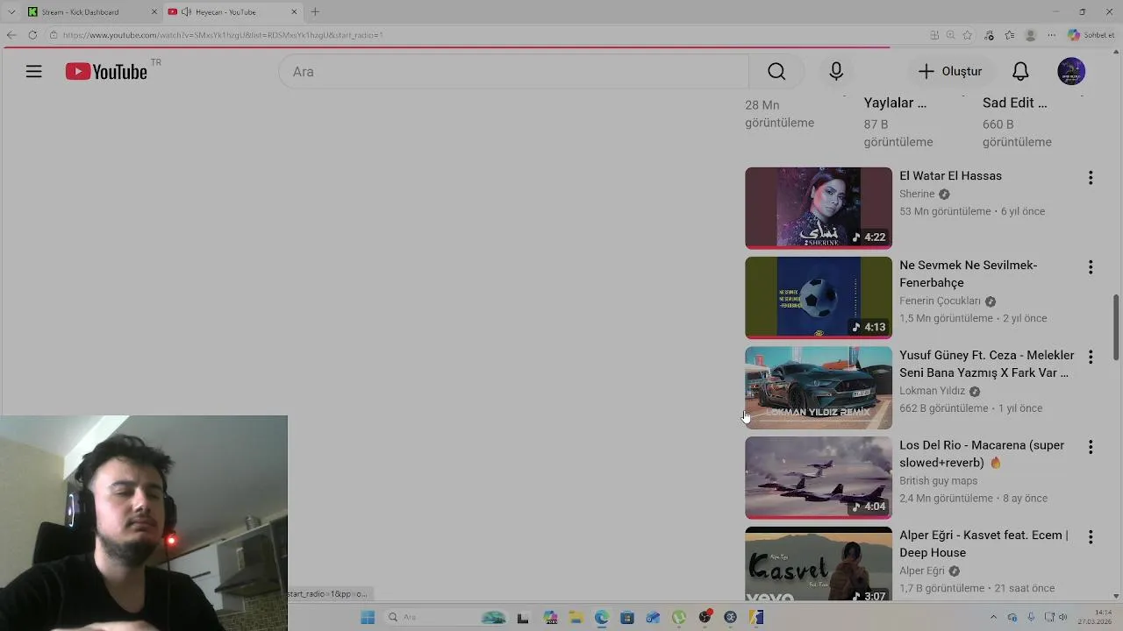
Task: Start voice search with microphone icon
Action: click(x=836, y=72)
